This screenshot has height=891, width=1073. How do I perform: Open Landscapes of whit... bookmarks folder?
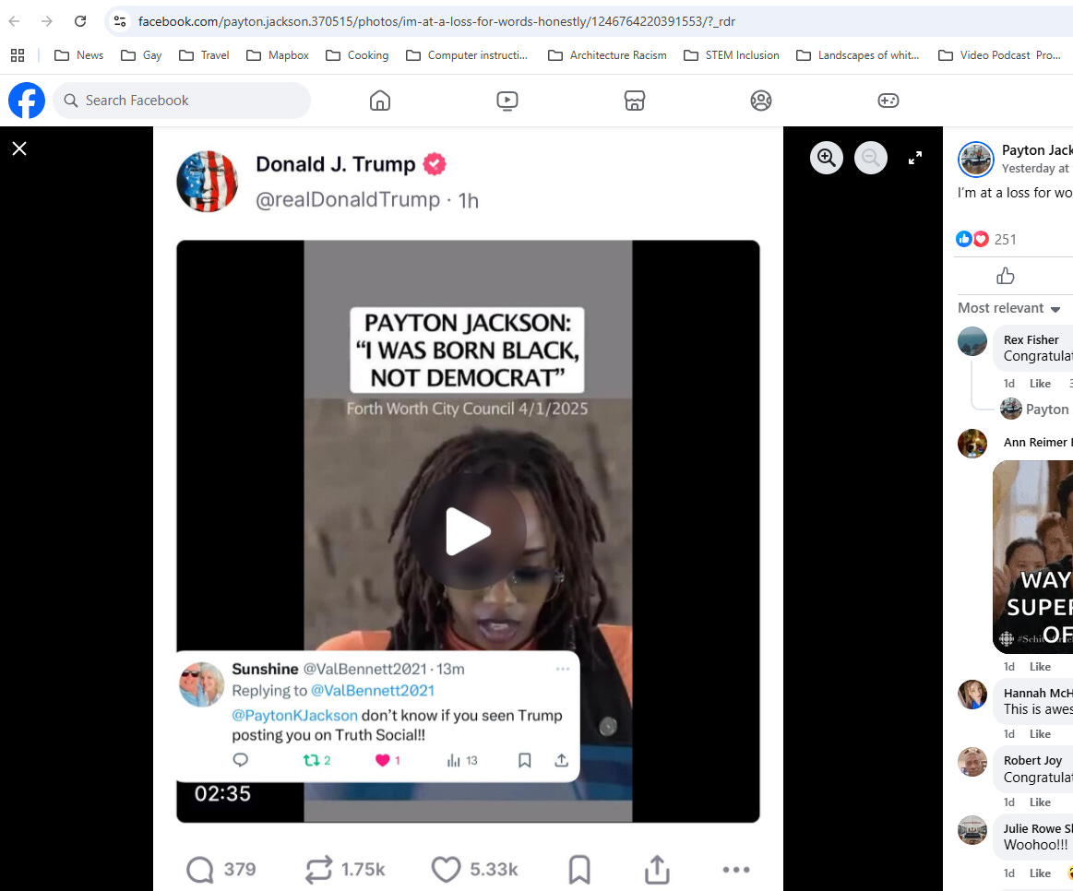857,55
